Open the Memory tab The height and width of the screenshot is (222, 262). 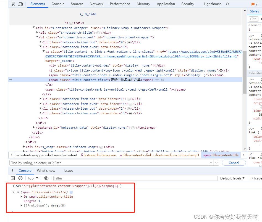pyautogui.click(x=143, y=4)
